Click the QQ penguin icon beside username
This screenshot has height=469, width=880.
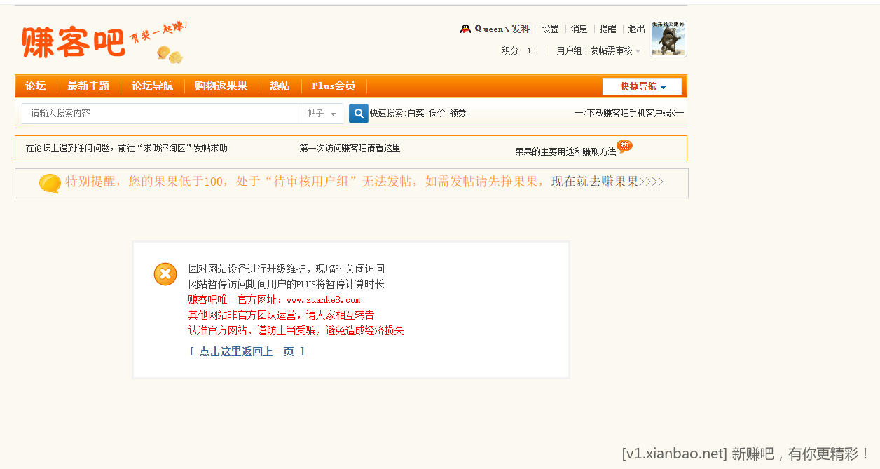tap(465, 29)
